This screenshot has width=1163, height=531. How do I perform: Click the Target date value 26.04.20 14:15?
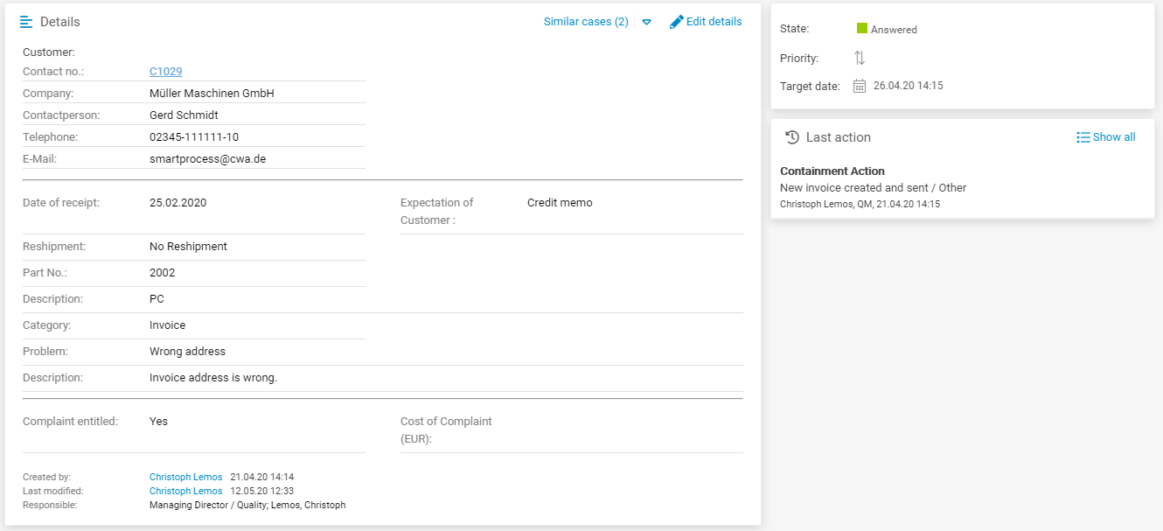tap(908, 86)
